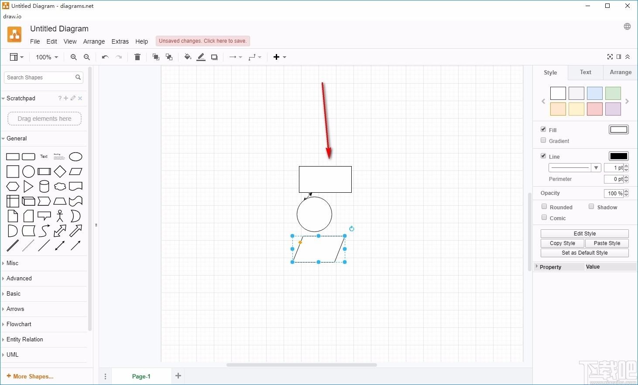Screen dimensions: 638x385
Task: Click the Unsaved changes save notice
Action: pos(203,41)
